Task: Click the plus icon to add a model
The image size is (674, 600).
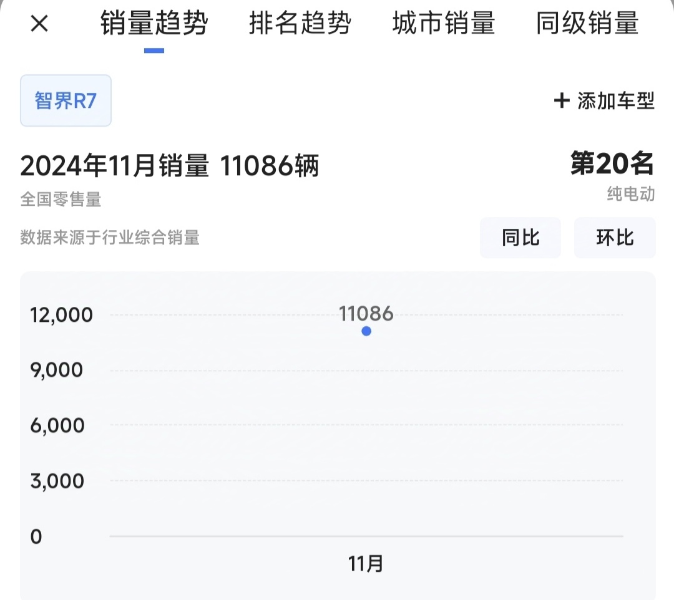Action: click(x=562, y=101)
